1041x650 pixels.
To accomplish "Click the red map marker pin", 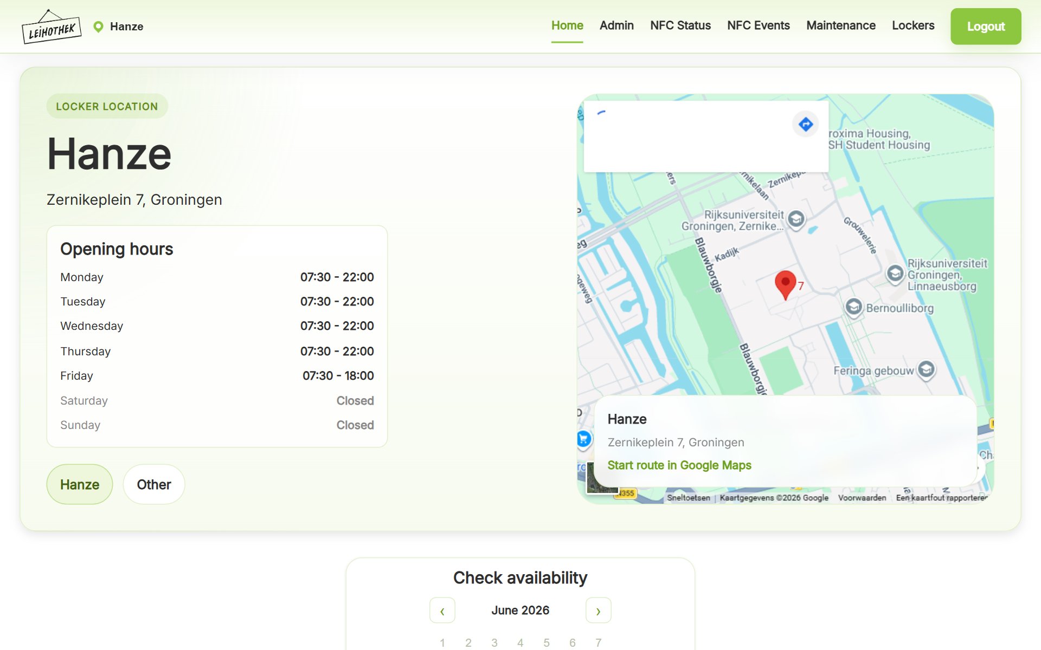I will 785,285.
